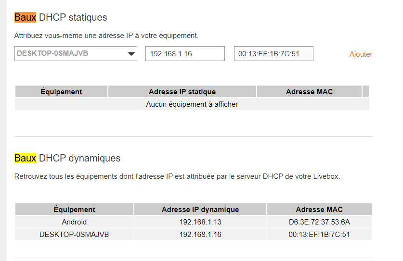Image resolution: width=403 pixels, height=261 pixels.
Task: Click the Aucun équipement à afficher row
Action: click(192, 104)
